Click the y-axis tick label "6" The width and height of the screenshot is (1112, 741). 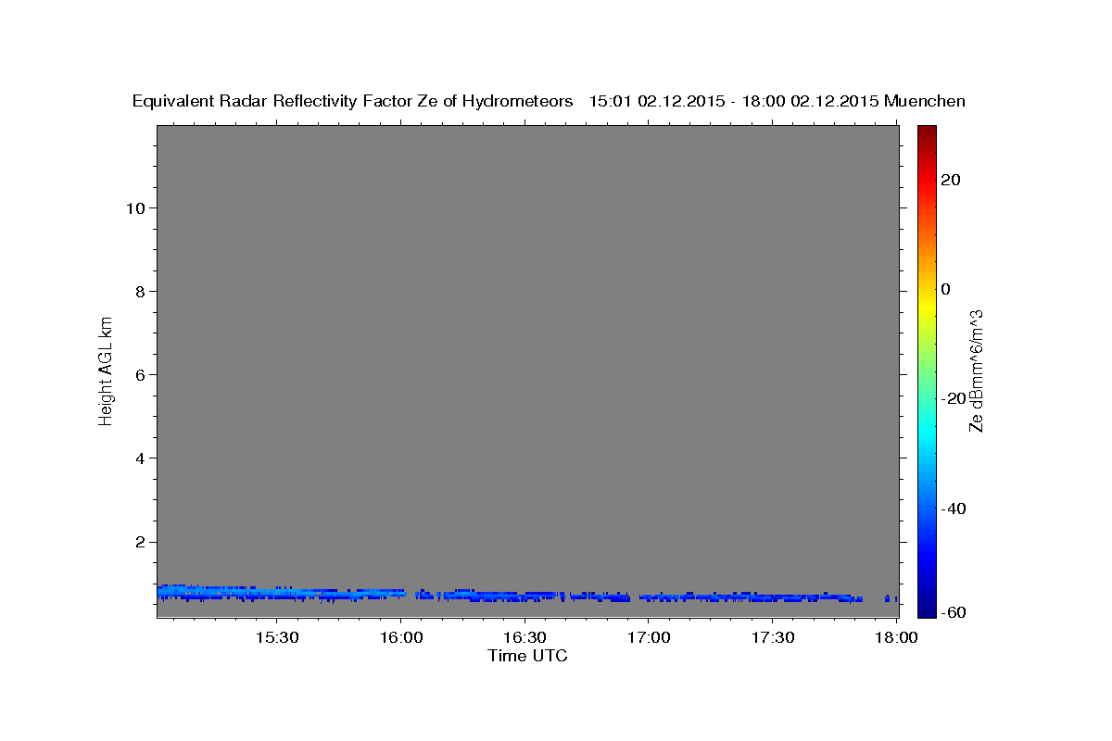[139, 375]
